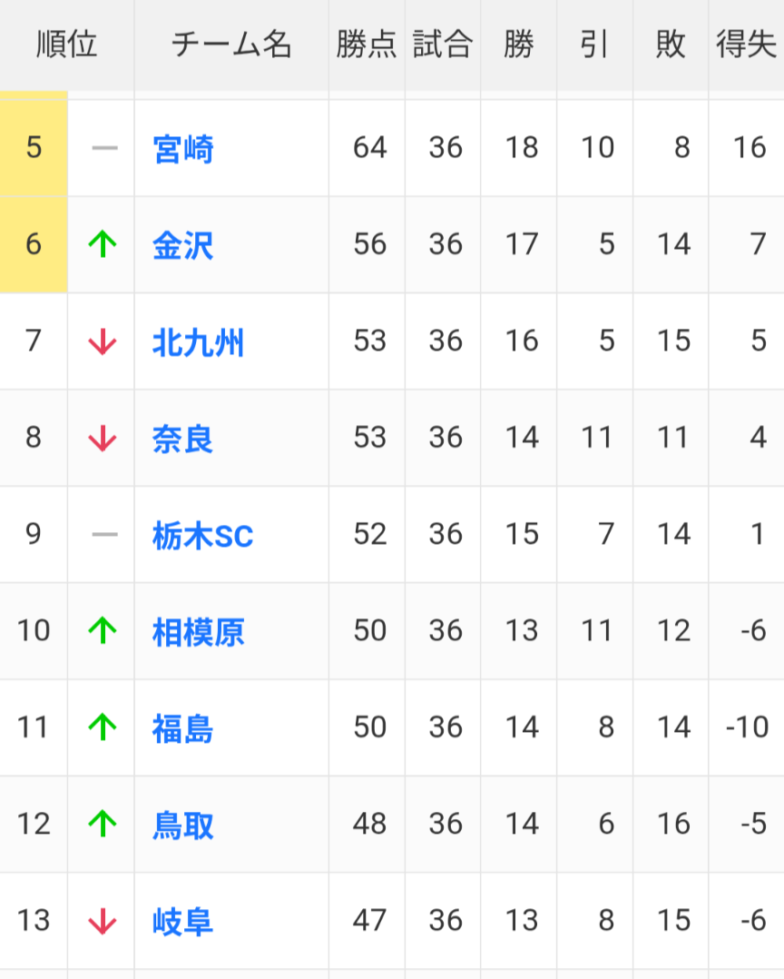Click the red down arrow beside 岐阜
784x979 pixels.
(x=103, y=922)
